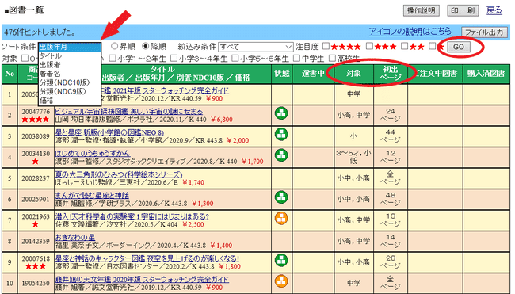Screen dimensions: 515x294
Task: Click product code 20025901
Action: (x=36, y=200)
